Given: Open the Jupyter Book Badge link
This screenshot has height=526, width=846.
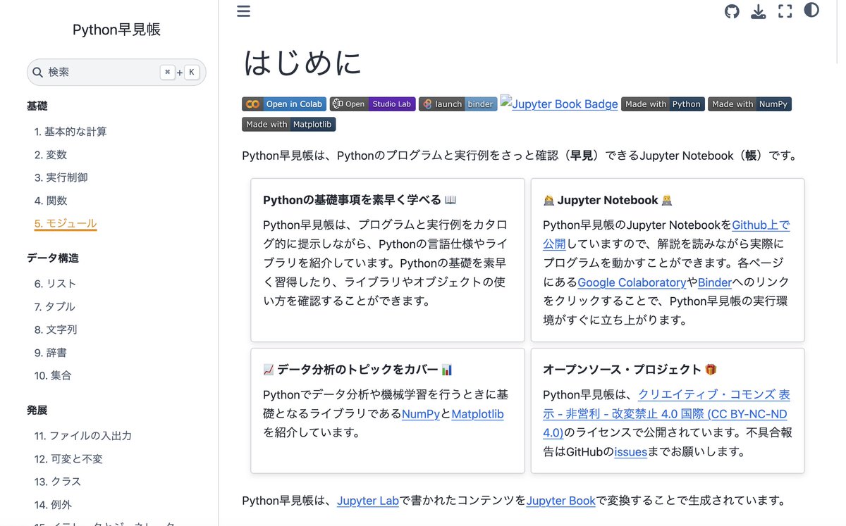Looking at the screenshot, I should click(x=559, y=104).
